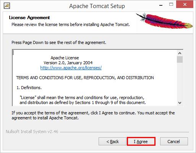Image resolution: width=196 pixels, height=153 pixels.
Task: Click the license text scrollbar thumb
Action: [180, 60]
